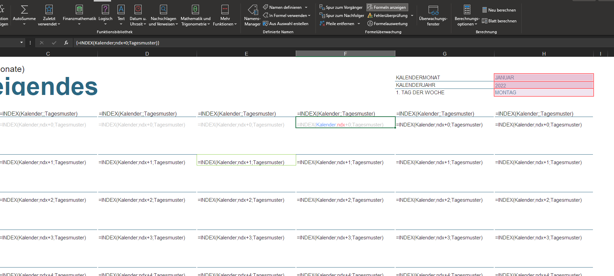The height and width of the screenshot is (276, 614).
Task: Click Neu berechnen
Action: pos(499,10)
